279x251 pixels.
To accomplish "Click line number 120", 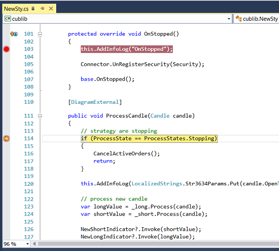I will coord(29,184).
